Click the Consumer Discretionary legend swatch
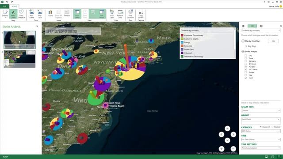Viewport: 283px width, 159px height. tap(182, 35)
